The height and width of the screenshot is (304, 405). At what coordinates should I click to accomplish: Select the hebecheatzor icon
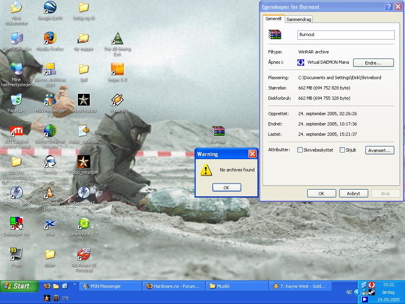click(x=84, y=103)
